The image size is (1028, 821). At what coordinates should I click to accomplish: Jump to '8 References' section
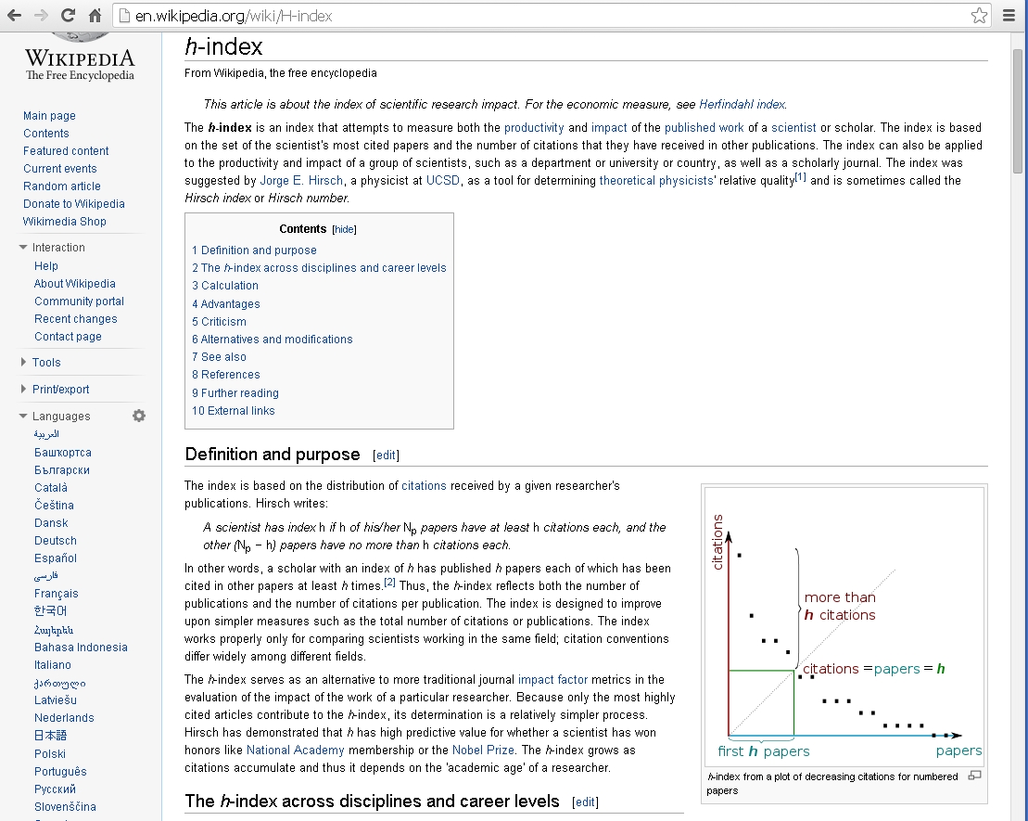[x=225, y=375]
